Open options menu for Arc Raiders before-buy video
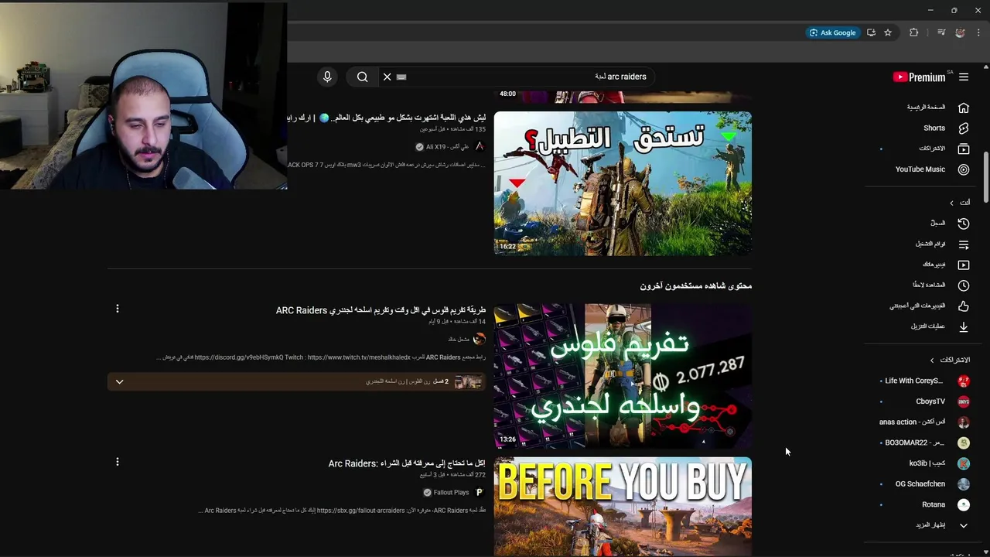Image resolution: width=990 pixels, height=557 pixels. coord(118,462)
